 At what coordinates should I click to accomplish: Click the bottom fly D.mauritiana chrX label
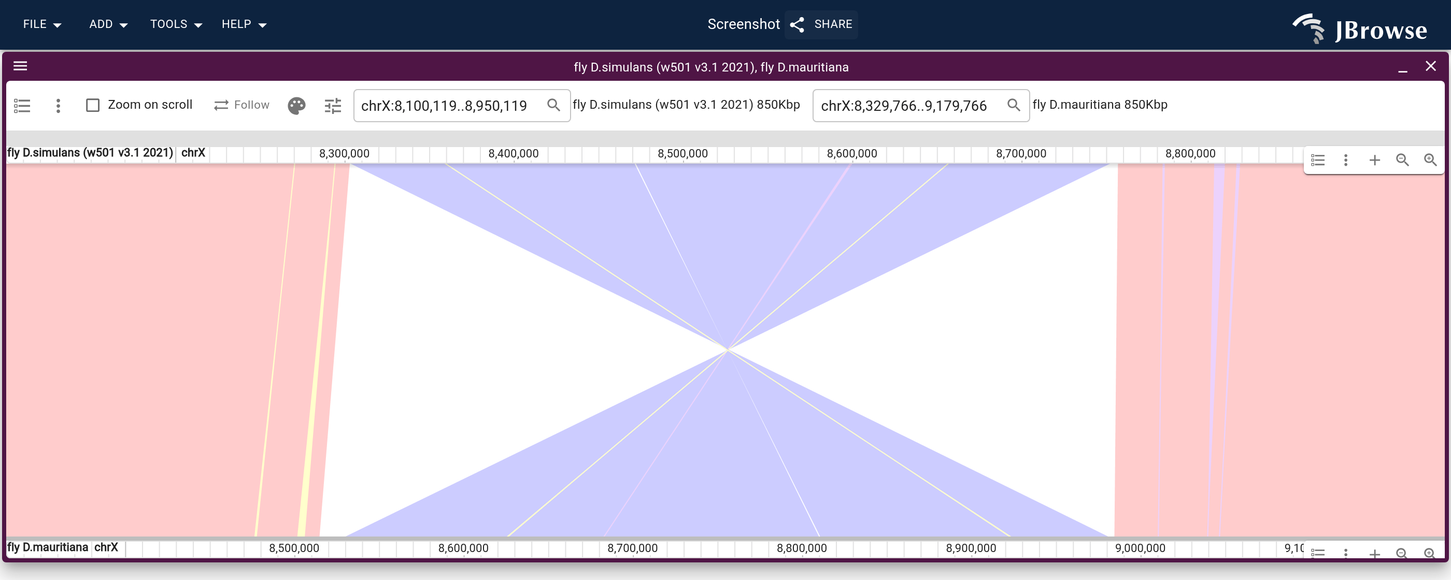point(63,547)
